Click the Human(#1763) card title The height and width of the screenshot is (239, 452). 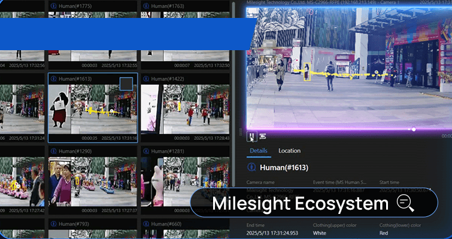[168, 6]
